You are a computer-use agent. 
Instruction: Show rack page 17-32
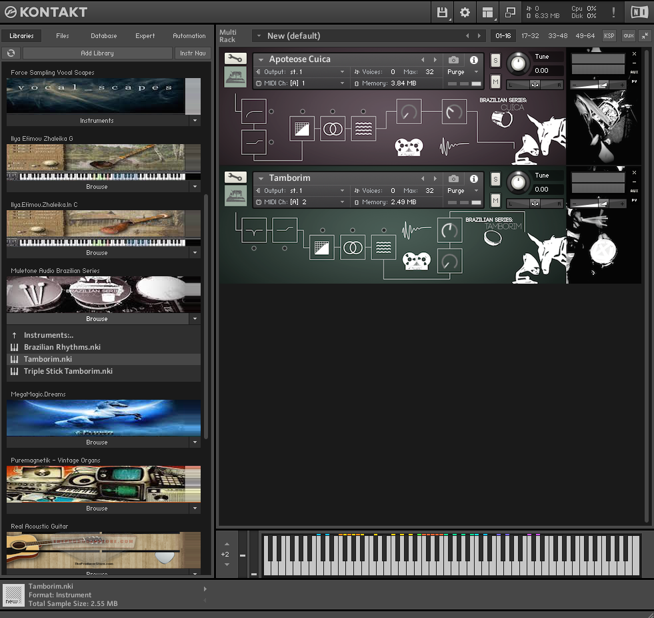[530, 36]
